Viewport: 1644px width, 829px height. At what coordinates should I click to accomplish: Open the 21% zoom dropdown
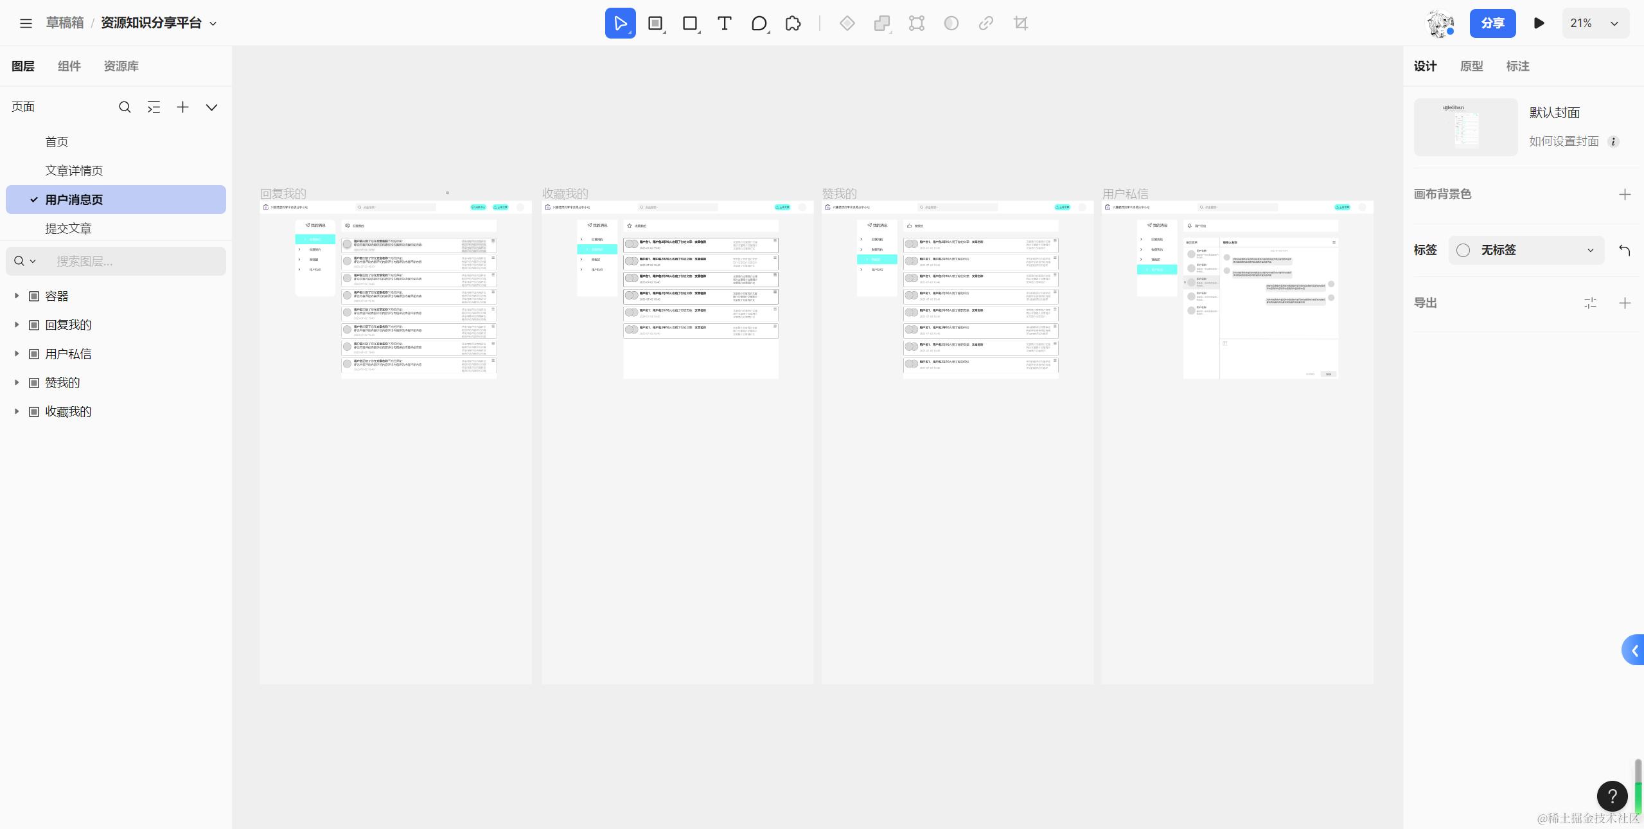(1595, 23)
